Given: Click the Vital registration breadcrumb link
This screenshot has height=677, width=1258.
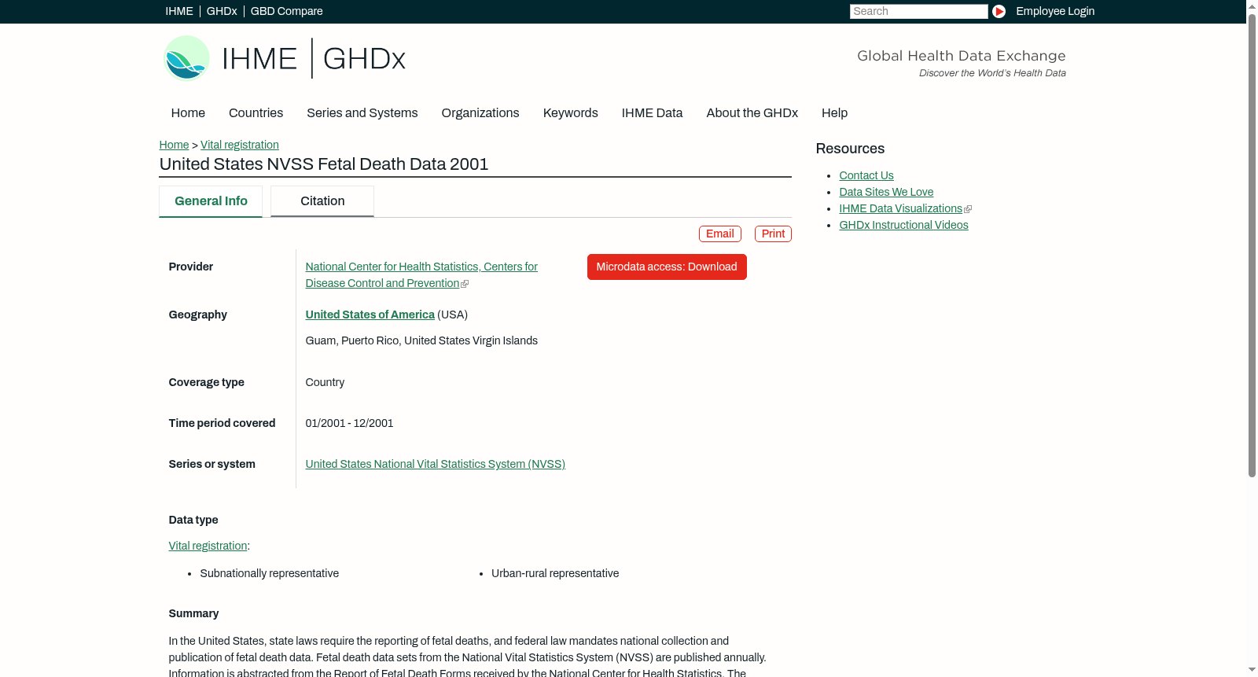Looking at the screenshot, I should [x=240, y=145].
